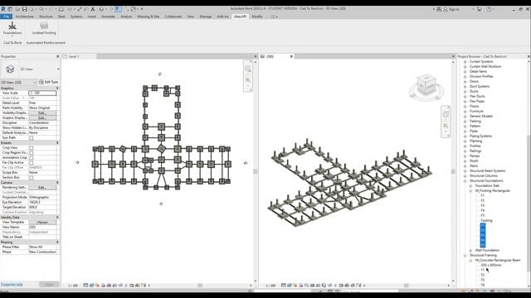
Task: Open the Annotate ribbon tab
Action: click(x=109, y=17)
